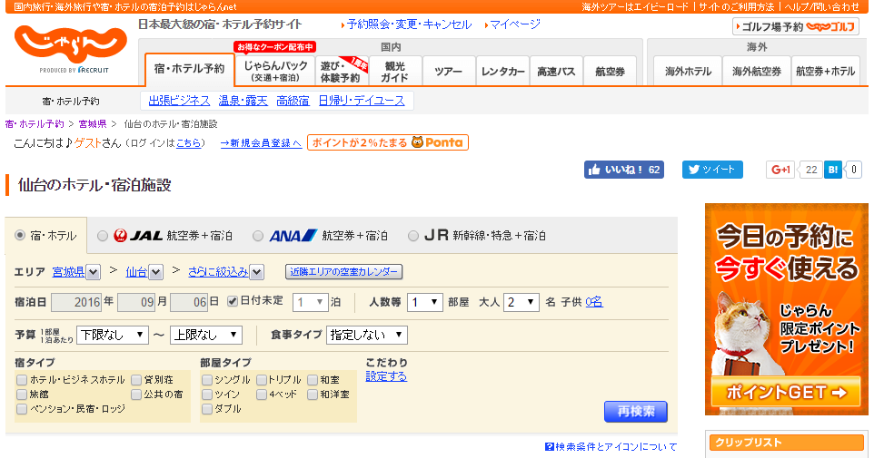This screenshot has width=884, height=458.
Task: Switch to the レンタカー tab
Action: click(x=503, y=71)
